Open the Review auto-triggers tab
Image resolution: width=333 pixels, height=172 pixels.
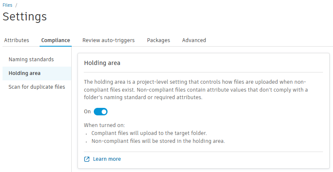click(x=108, y=40)
